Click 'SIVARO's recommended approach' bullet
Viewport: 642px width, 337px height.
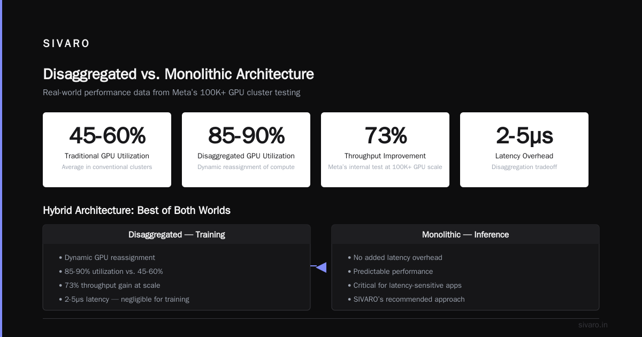(x=406, y=299)
